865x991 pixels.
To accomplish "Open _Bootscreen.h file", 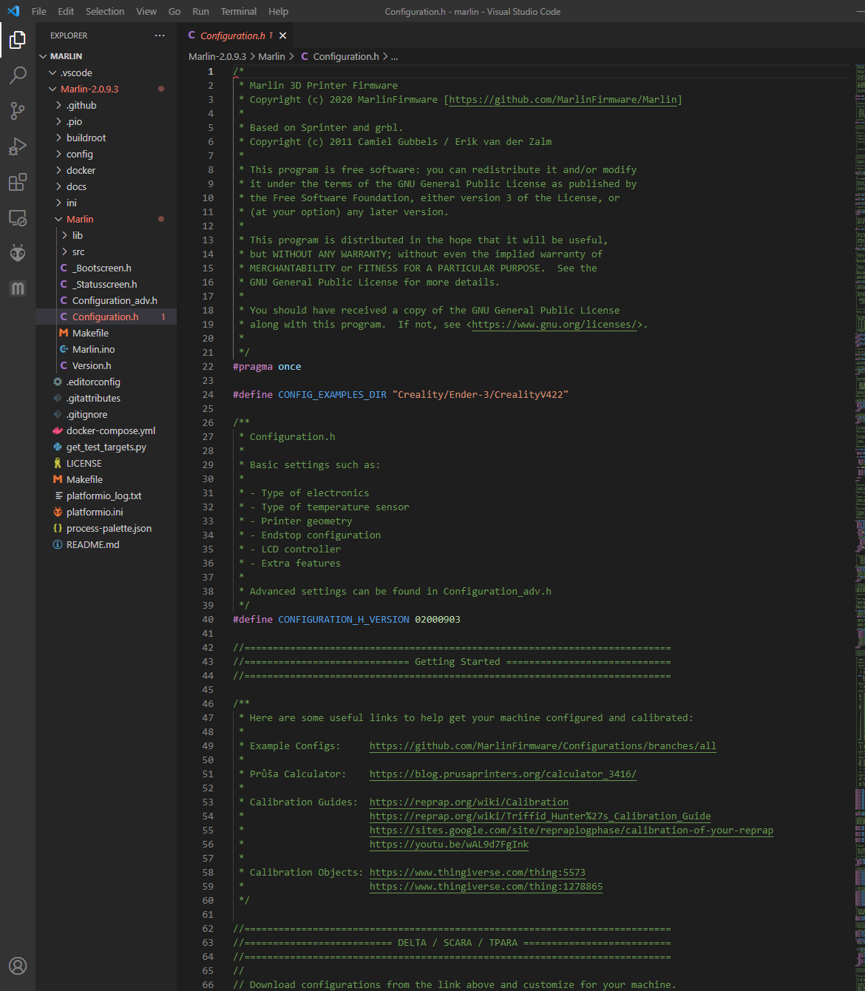I will pos(106,268).
